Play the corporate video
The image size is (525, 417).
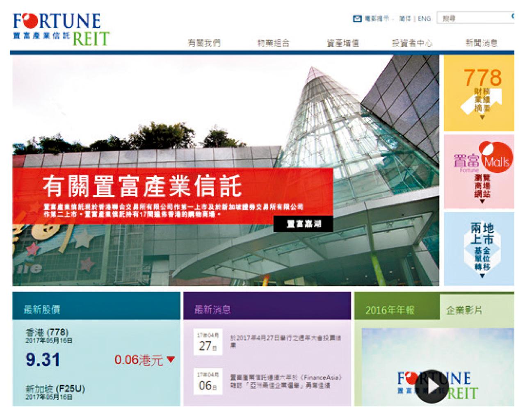[x=433, y=386]
